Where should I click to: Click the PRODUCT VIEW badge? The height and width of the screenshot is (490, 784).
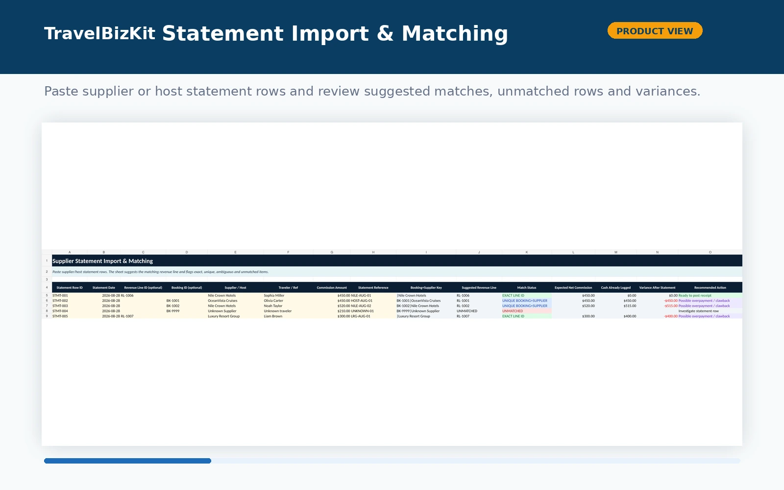[655, 31]
